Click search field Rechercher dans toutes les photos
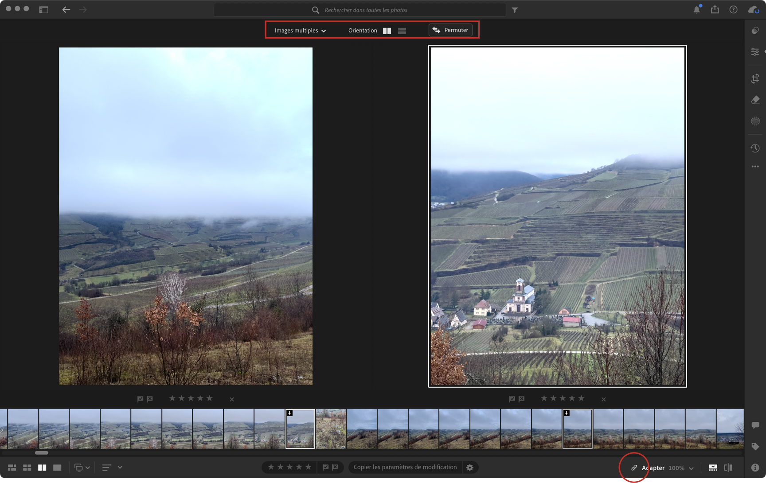The width and height of the screenshot is (766, 483). click(360, 10)
